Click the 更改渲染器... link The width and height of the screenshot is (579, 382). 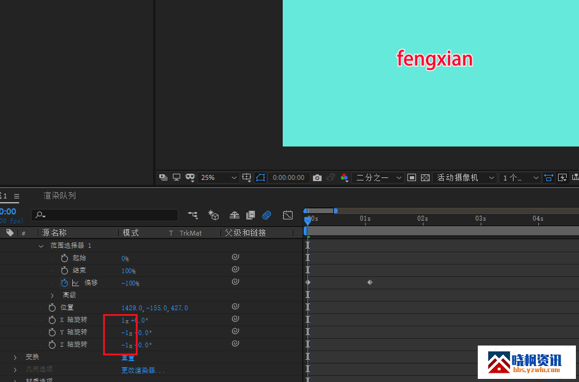click(x=143, y=370)
